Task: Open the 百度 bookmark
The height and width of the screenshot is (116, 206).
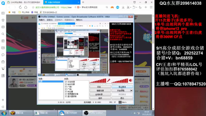Action: click(x=35, y=12)
